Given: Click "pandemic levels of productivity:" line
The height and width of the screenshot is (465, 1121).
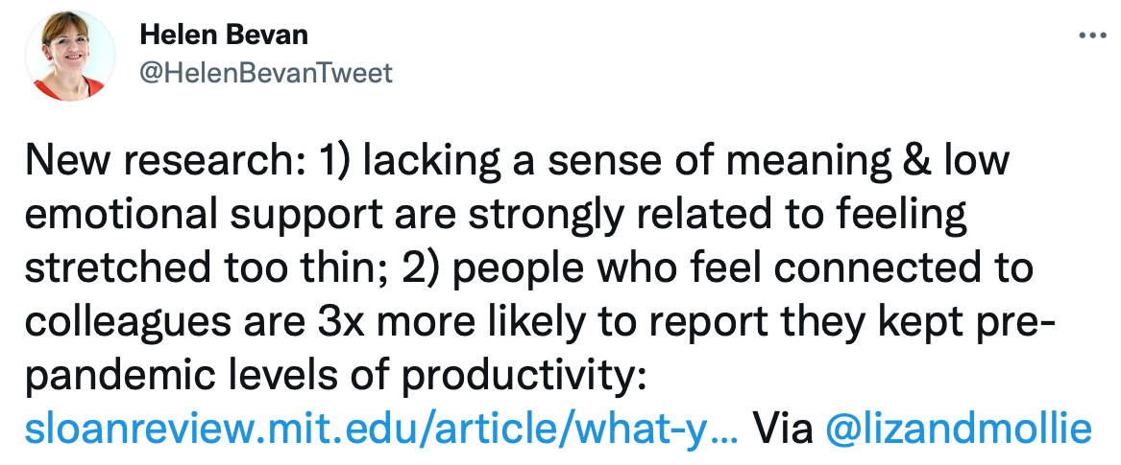Looking at the screenshot, I should point(335,375).
